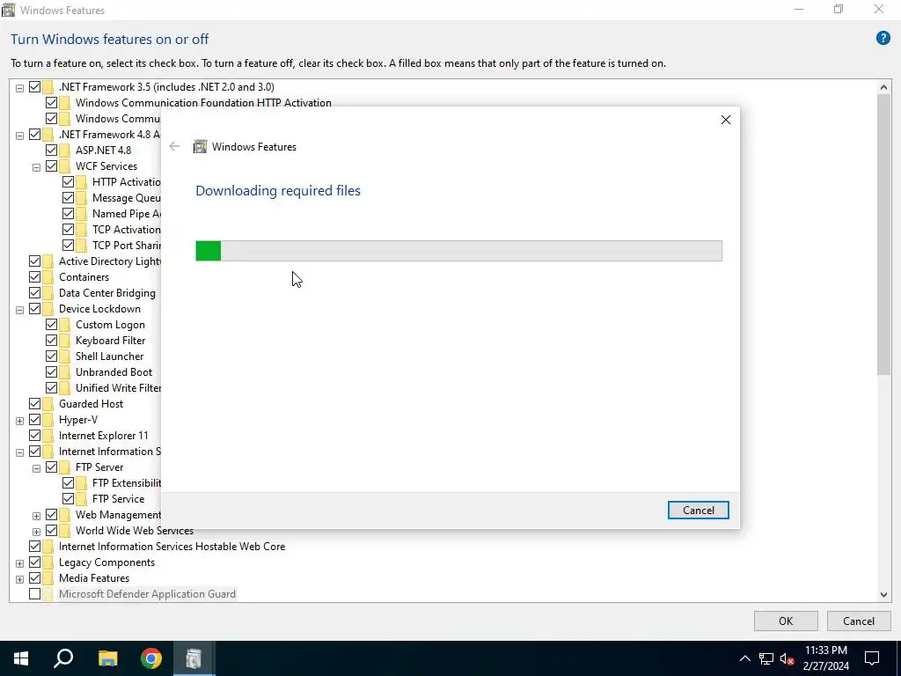
Task: Uncheck the Unbranded Boot checkbox
Action: coord(51,372)
